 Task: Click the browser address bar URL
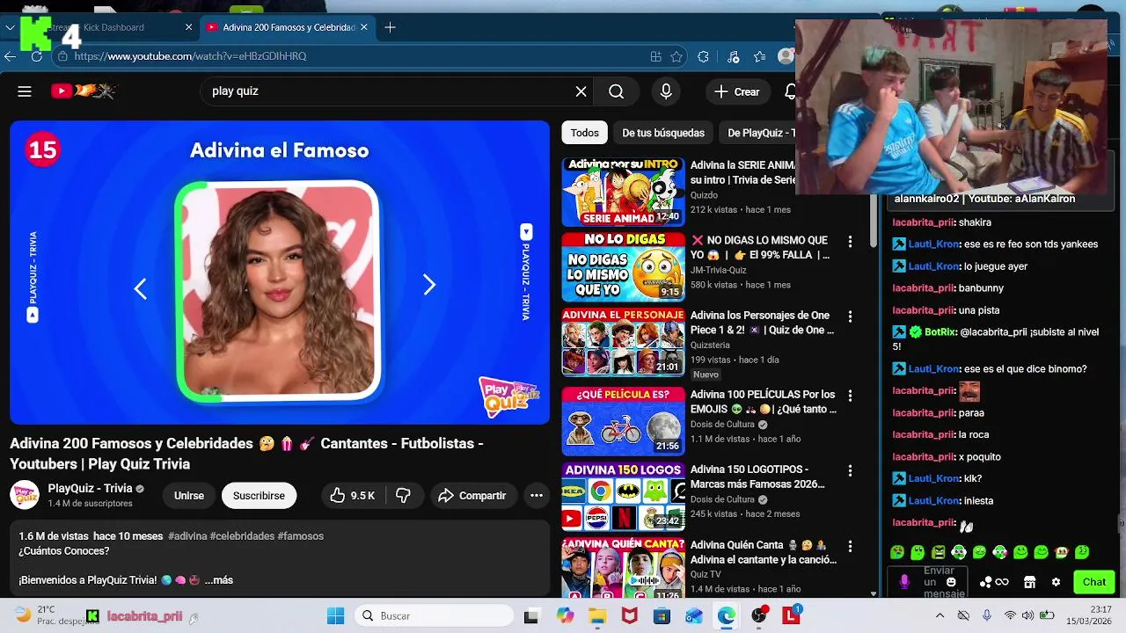tap(190, 56)
